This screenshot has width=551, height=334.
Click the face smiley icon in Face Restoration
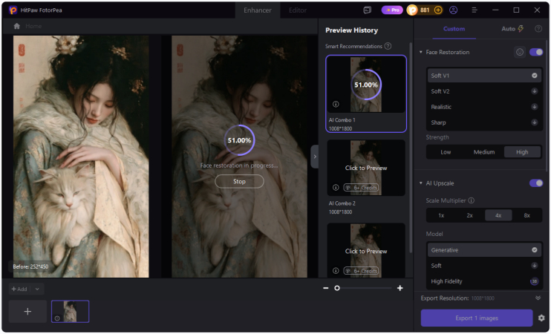[520, 52]
